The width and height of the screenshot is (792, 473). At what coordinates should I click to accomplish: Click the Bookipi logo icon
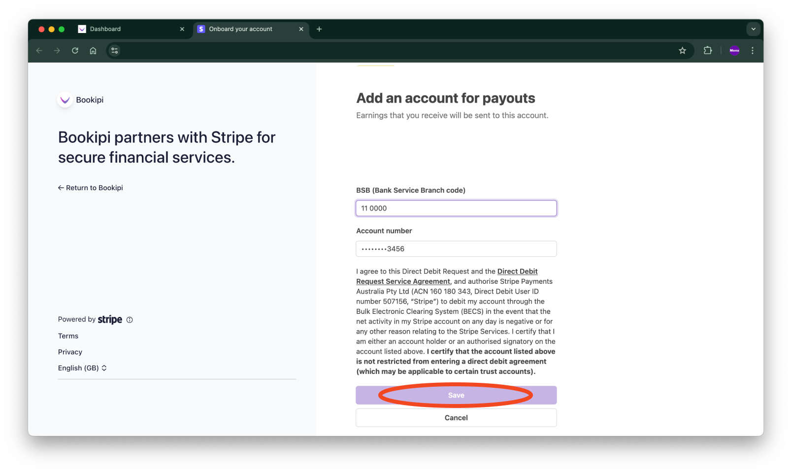point(65,100)
